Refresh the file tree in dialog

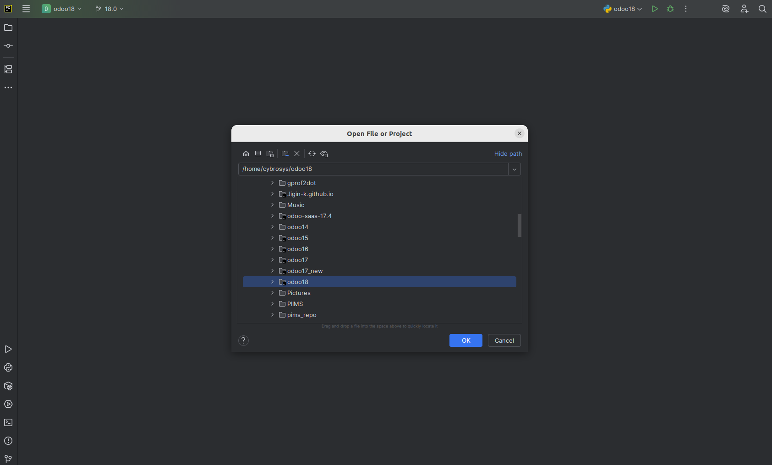click(x=312, y=153)
